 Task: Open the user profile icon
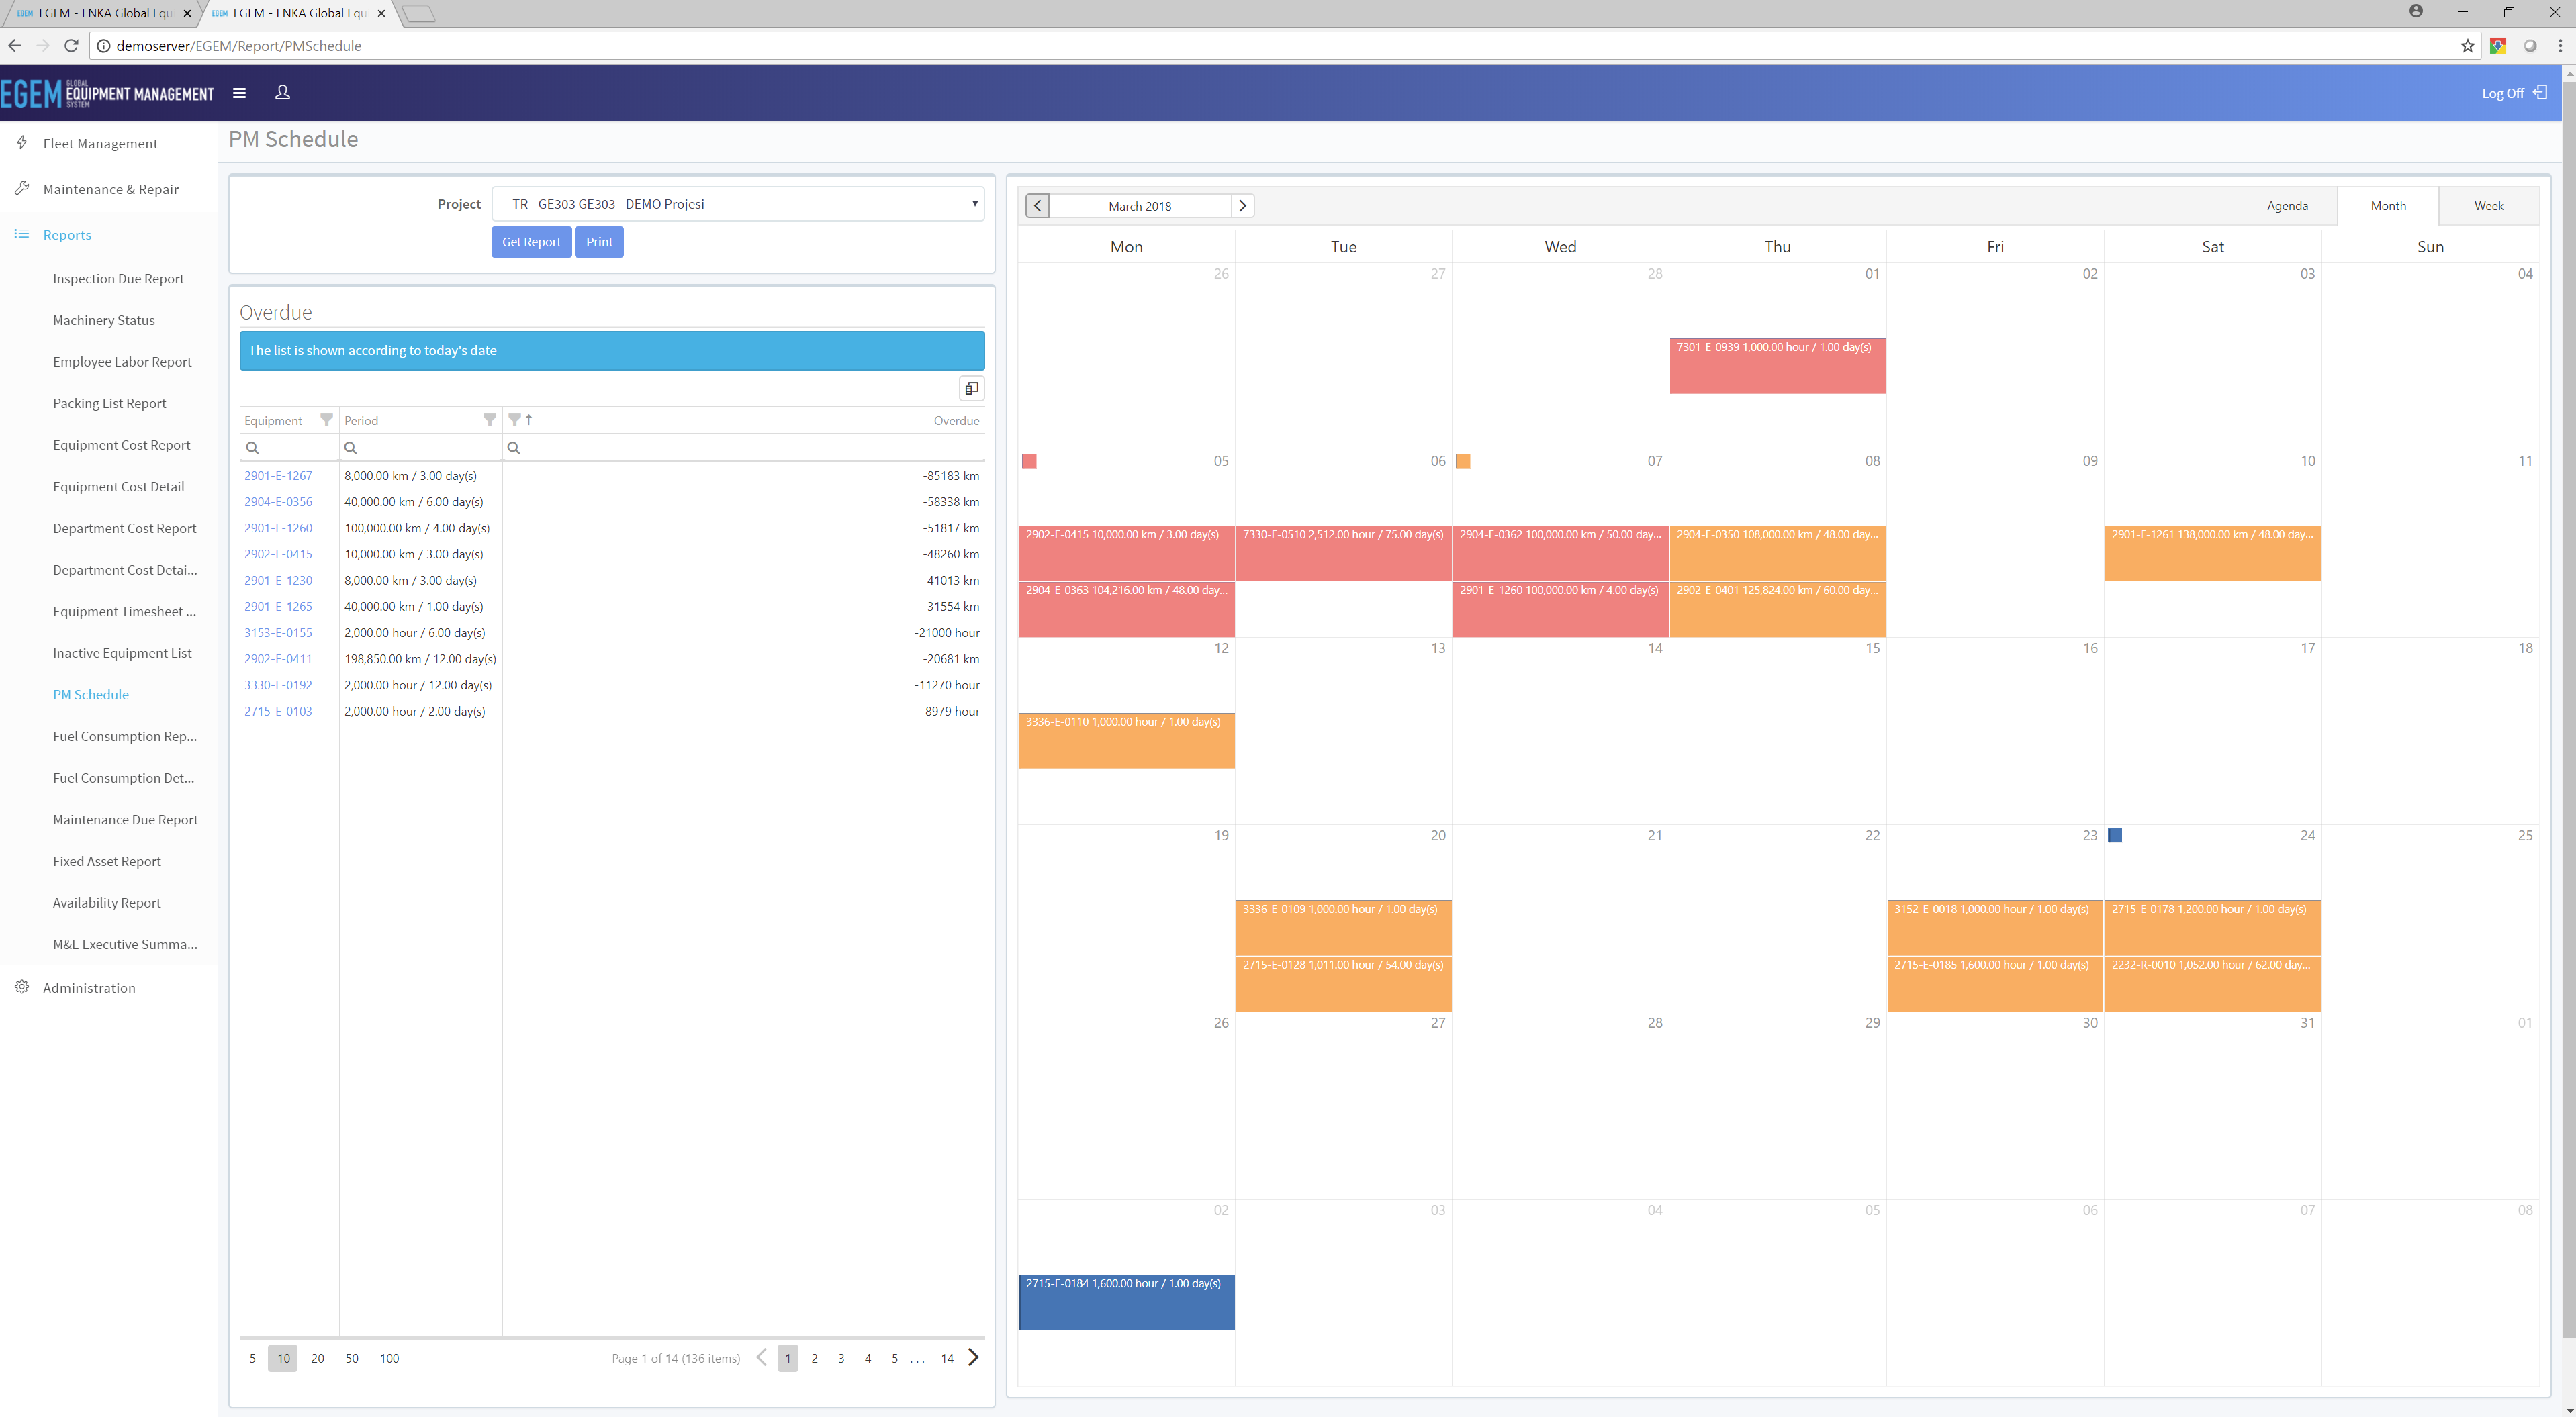pyautogui.click(x=283, y=92)
